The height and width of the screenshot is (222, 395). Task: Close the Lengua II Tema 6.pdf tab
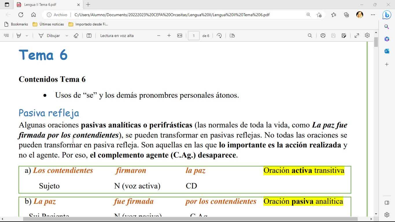pos(78,5)
